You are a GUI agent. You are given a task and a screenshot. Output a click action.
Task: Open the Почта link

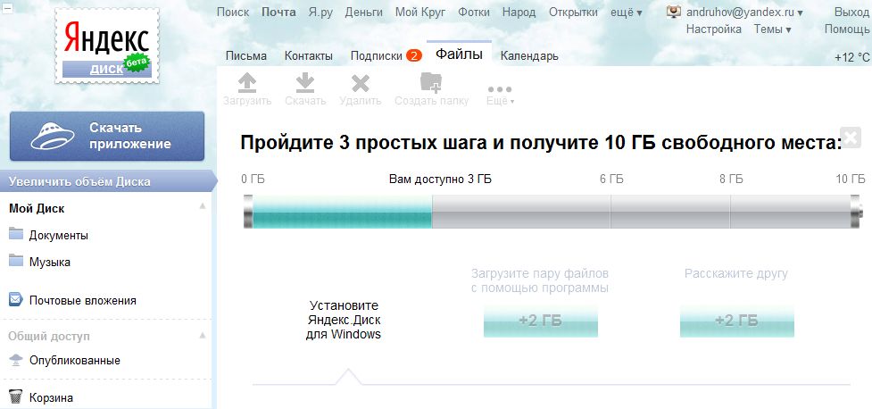pyautogui.click(x=278, y=13)
